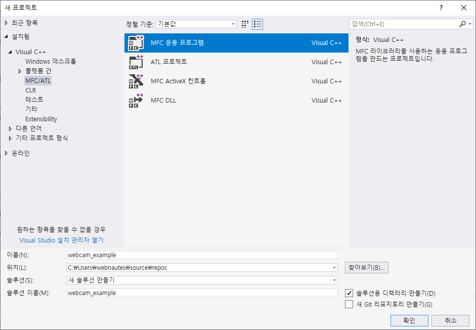Image resolution: width=476 pixels, height=330 pixels.
Task: Open Visual Studio 설치 관리자 열기 link
Action: (61, 240)
